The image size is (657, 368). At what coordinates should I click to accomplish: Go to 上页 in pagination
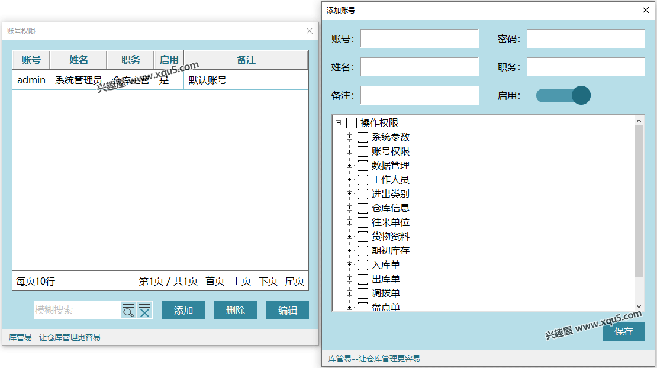pos(241,282)
